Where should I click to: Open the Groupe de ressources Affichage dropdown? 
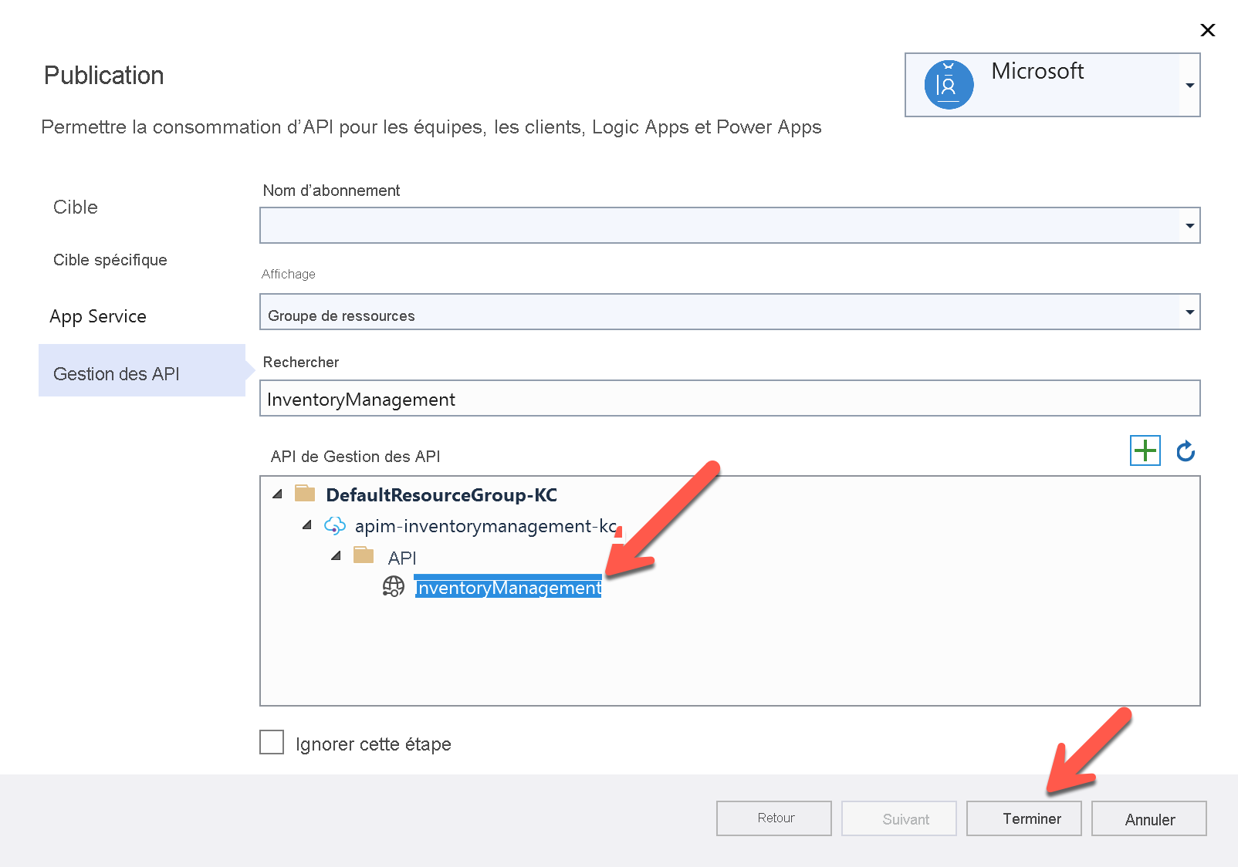pyautogui.click(x=730, y=312)
